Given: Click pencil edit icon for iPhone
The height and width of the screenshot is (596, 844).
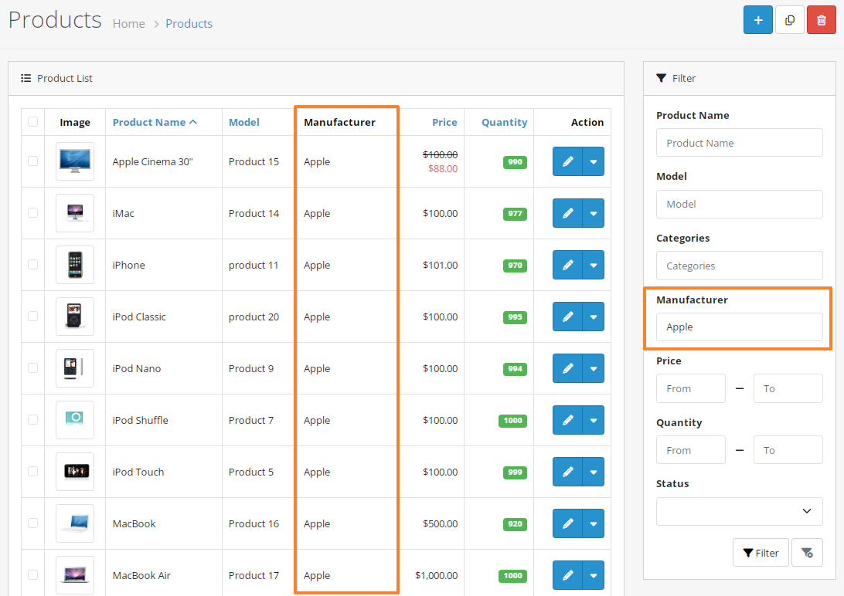Looking at the screenshot, I should pyautogui.click(x=567, y=264).
